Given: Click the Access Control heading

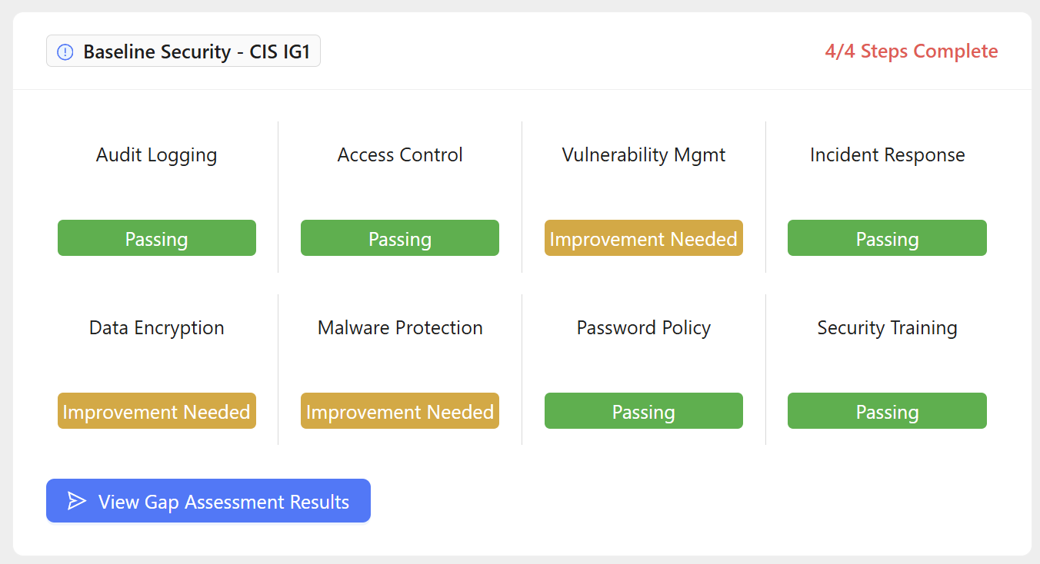Looking at the screenshot, I should [400, 155].
